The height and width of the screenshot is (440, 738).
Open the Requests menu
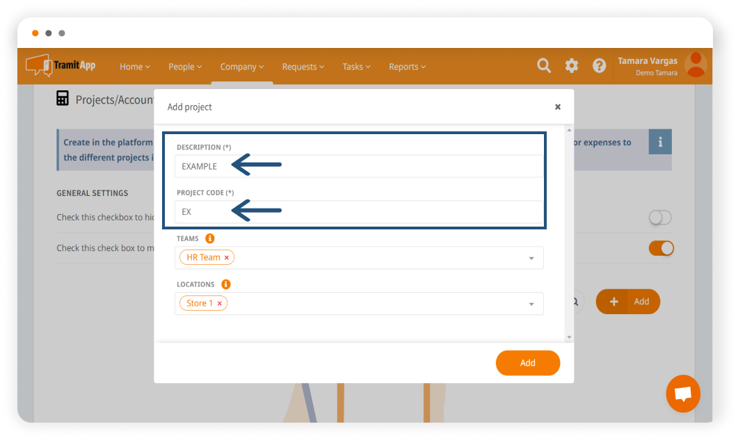click(303, 67)
